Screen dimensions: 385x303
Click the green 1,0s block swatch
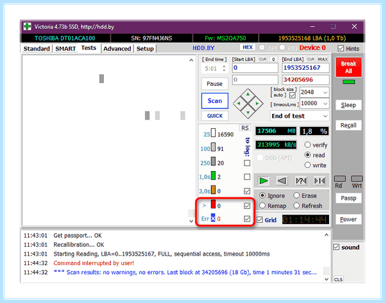[213, 176]
